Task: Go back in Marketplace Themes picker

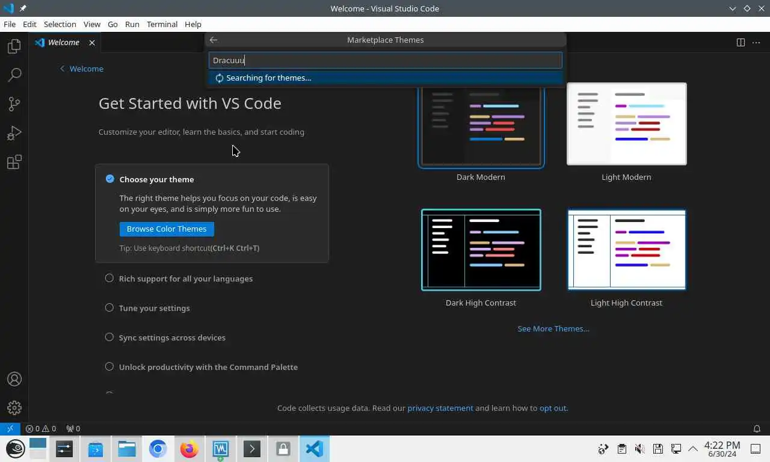Action: pos(214,40)
